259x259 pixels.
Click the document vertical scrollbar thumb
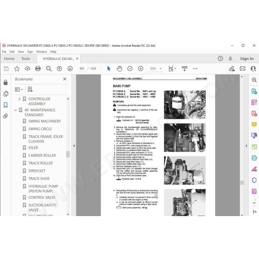[242, 182]
